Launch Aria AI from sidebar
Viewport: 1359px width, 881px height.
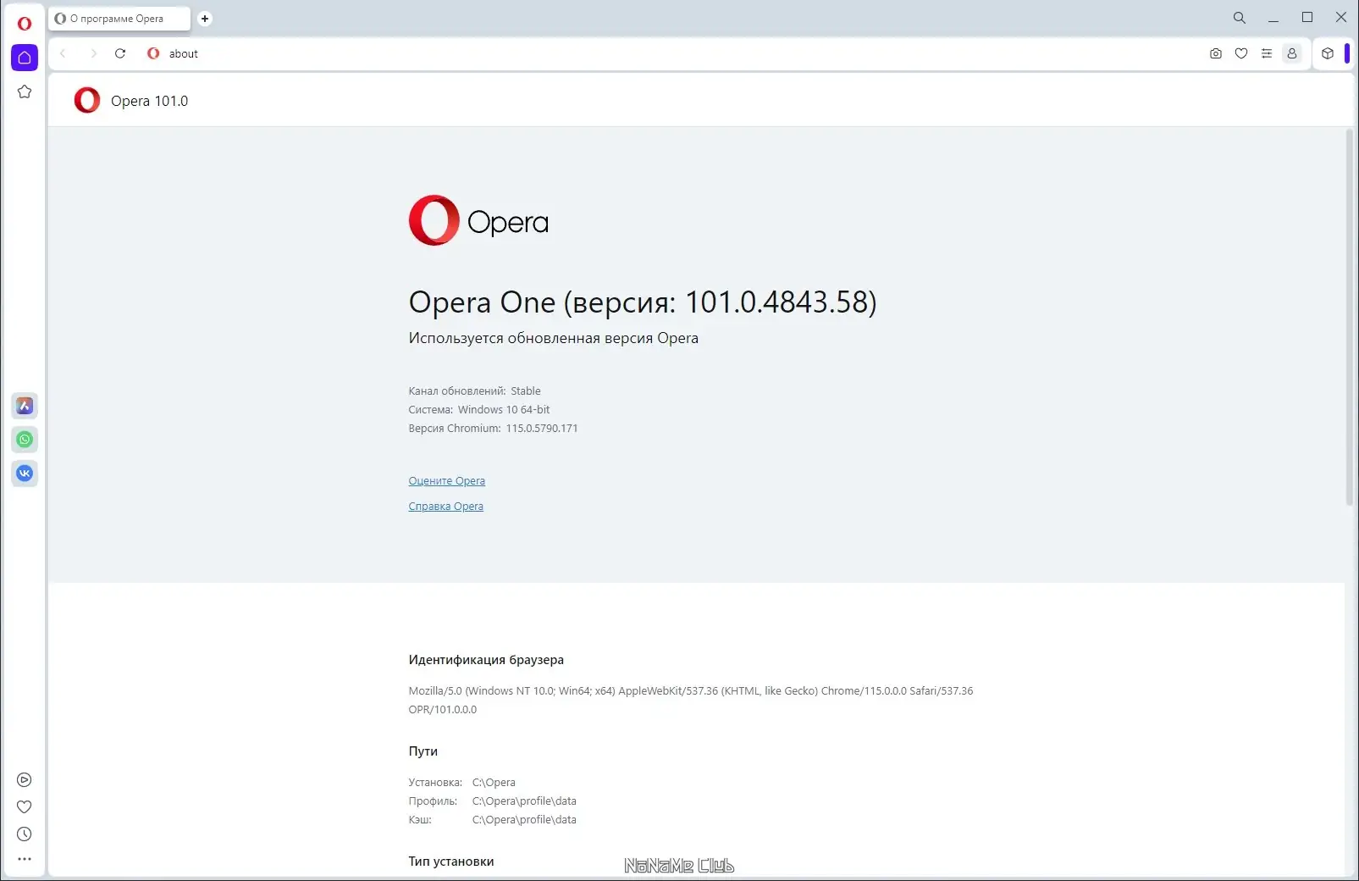click(x=25, y=406)
